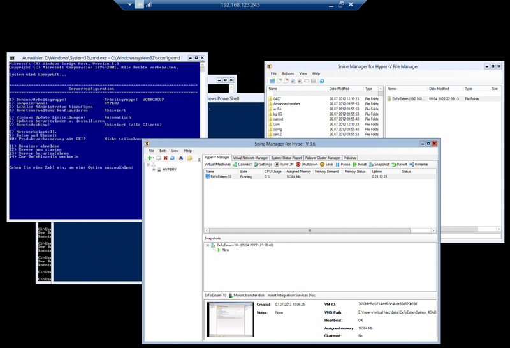Select HYPERV server in tree
Image resolution: width=510 pixels, height=348 pixels.
(170, 169)
